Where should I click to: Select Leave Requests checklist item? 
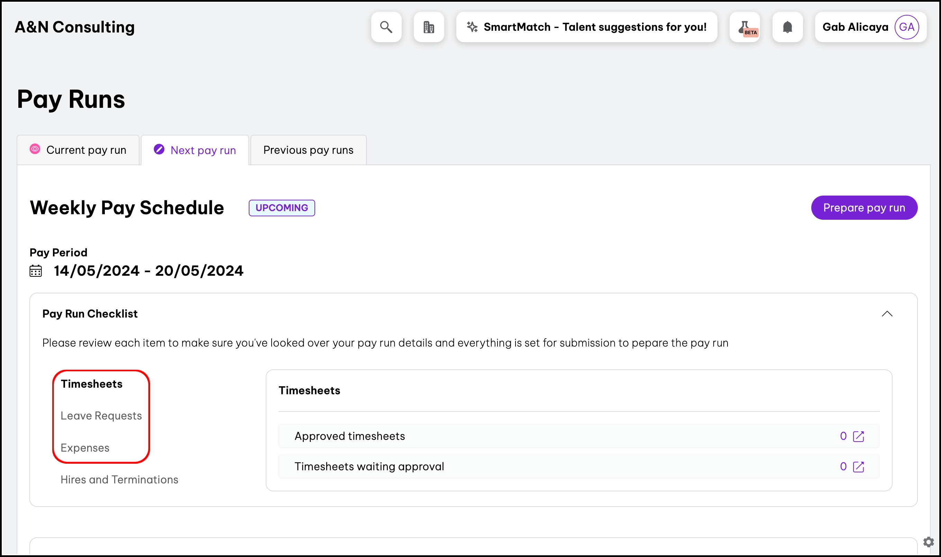(x=101, y=416)
